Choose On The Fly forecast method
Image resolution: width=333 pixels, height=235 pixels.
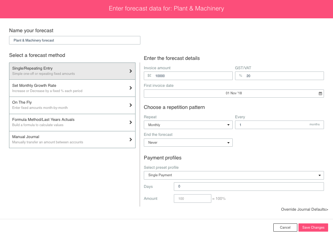pyautogui.click(x=72, y=105)
